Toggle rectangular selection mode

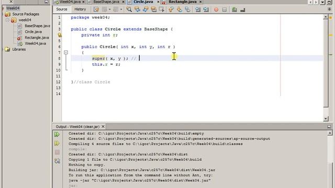(162, 9)
